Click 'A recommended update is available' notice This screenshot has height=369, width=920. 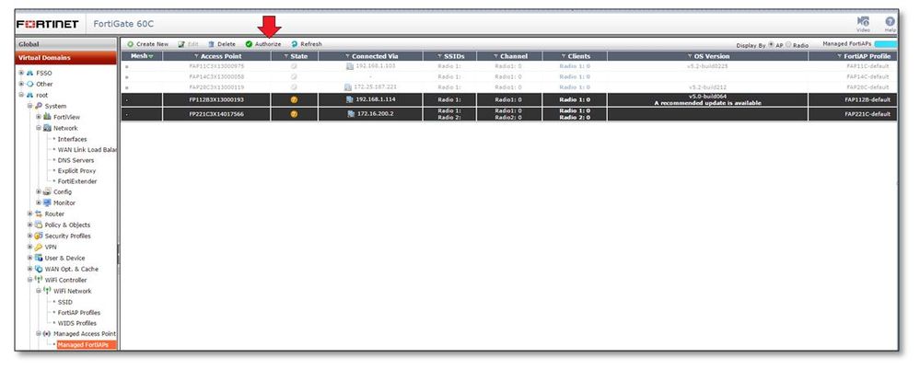coord(707,103)
